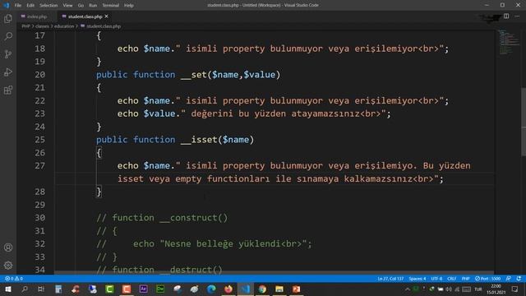Open the Edit menu
This screenshot has height=296, width=526.
click(30, 5)
